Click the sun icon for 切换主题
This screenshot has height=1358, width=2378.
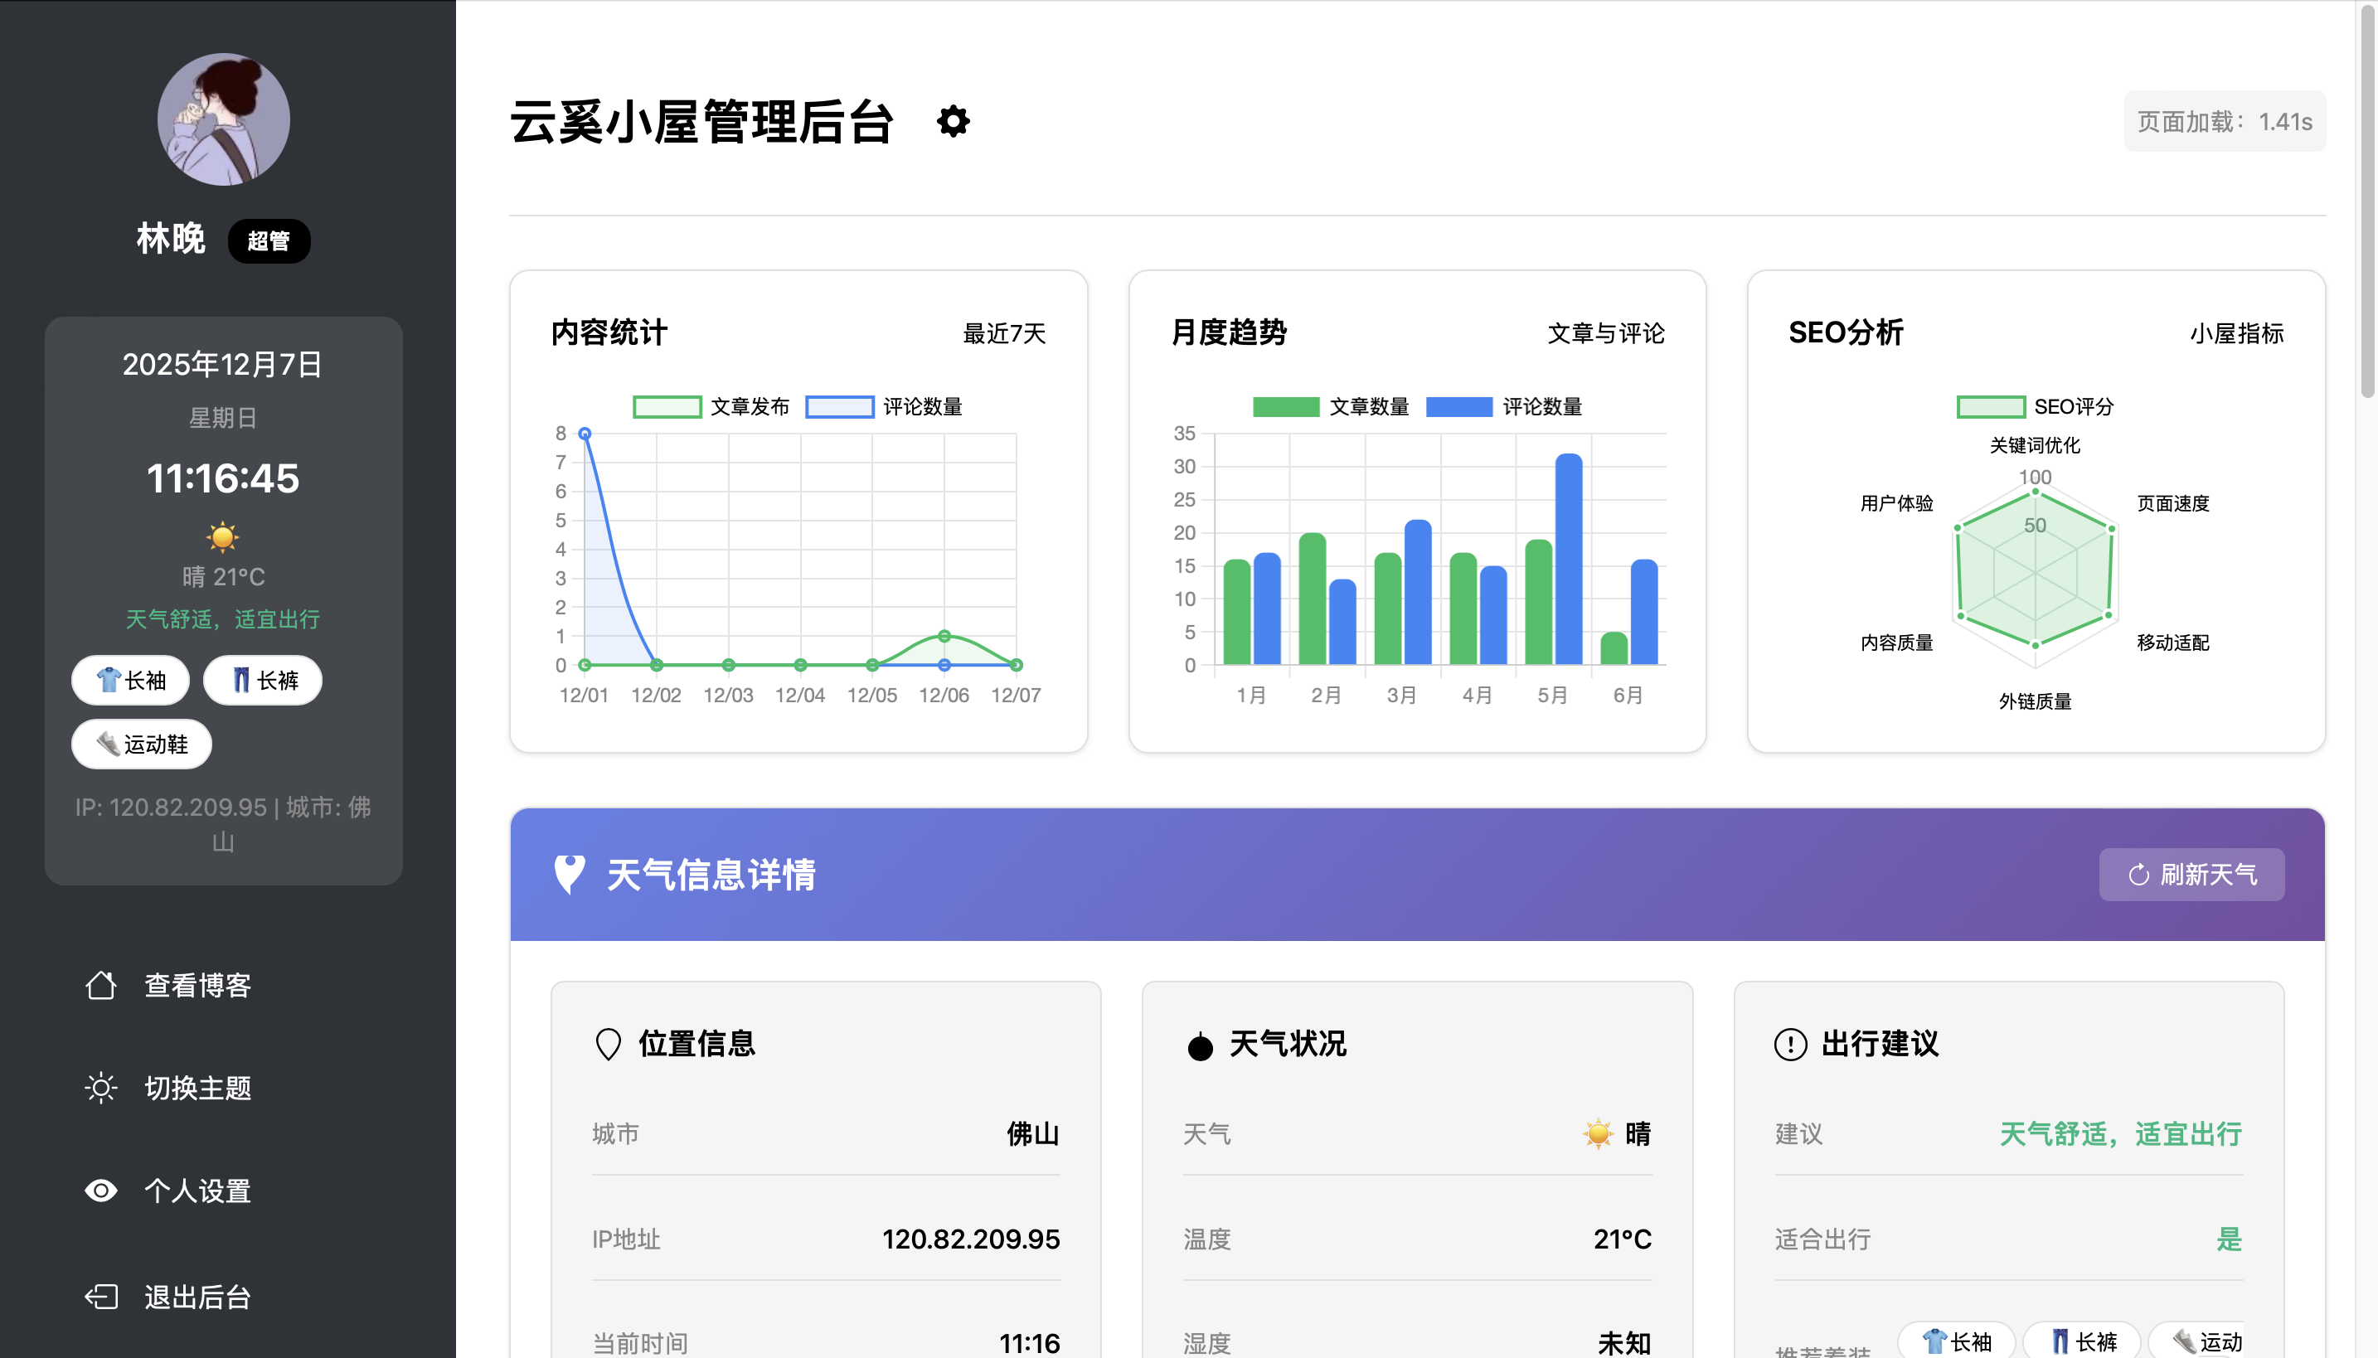tap(100, 1088)
